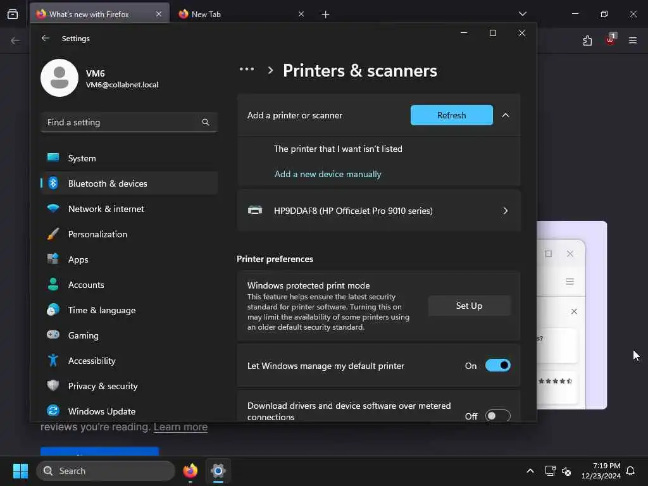
Task: Open Windows Update sync icon
Action: click(53, 411)
